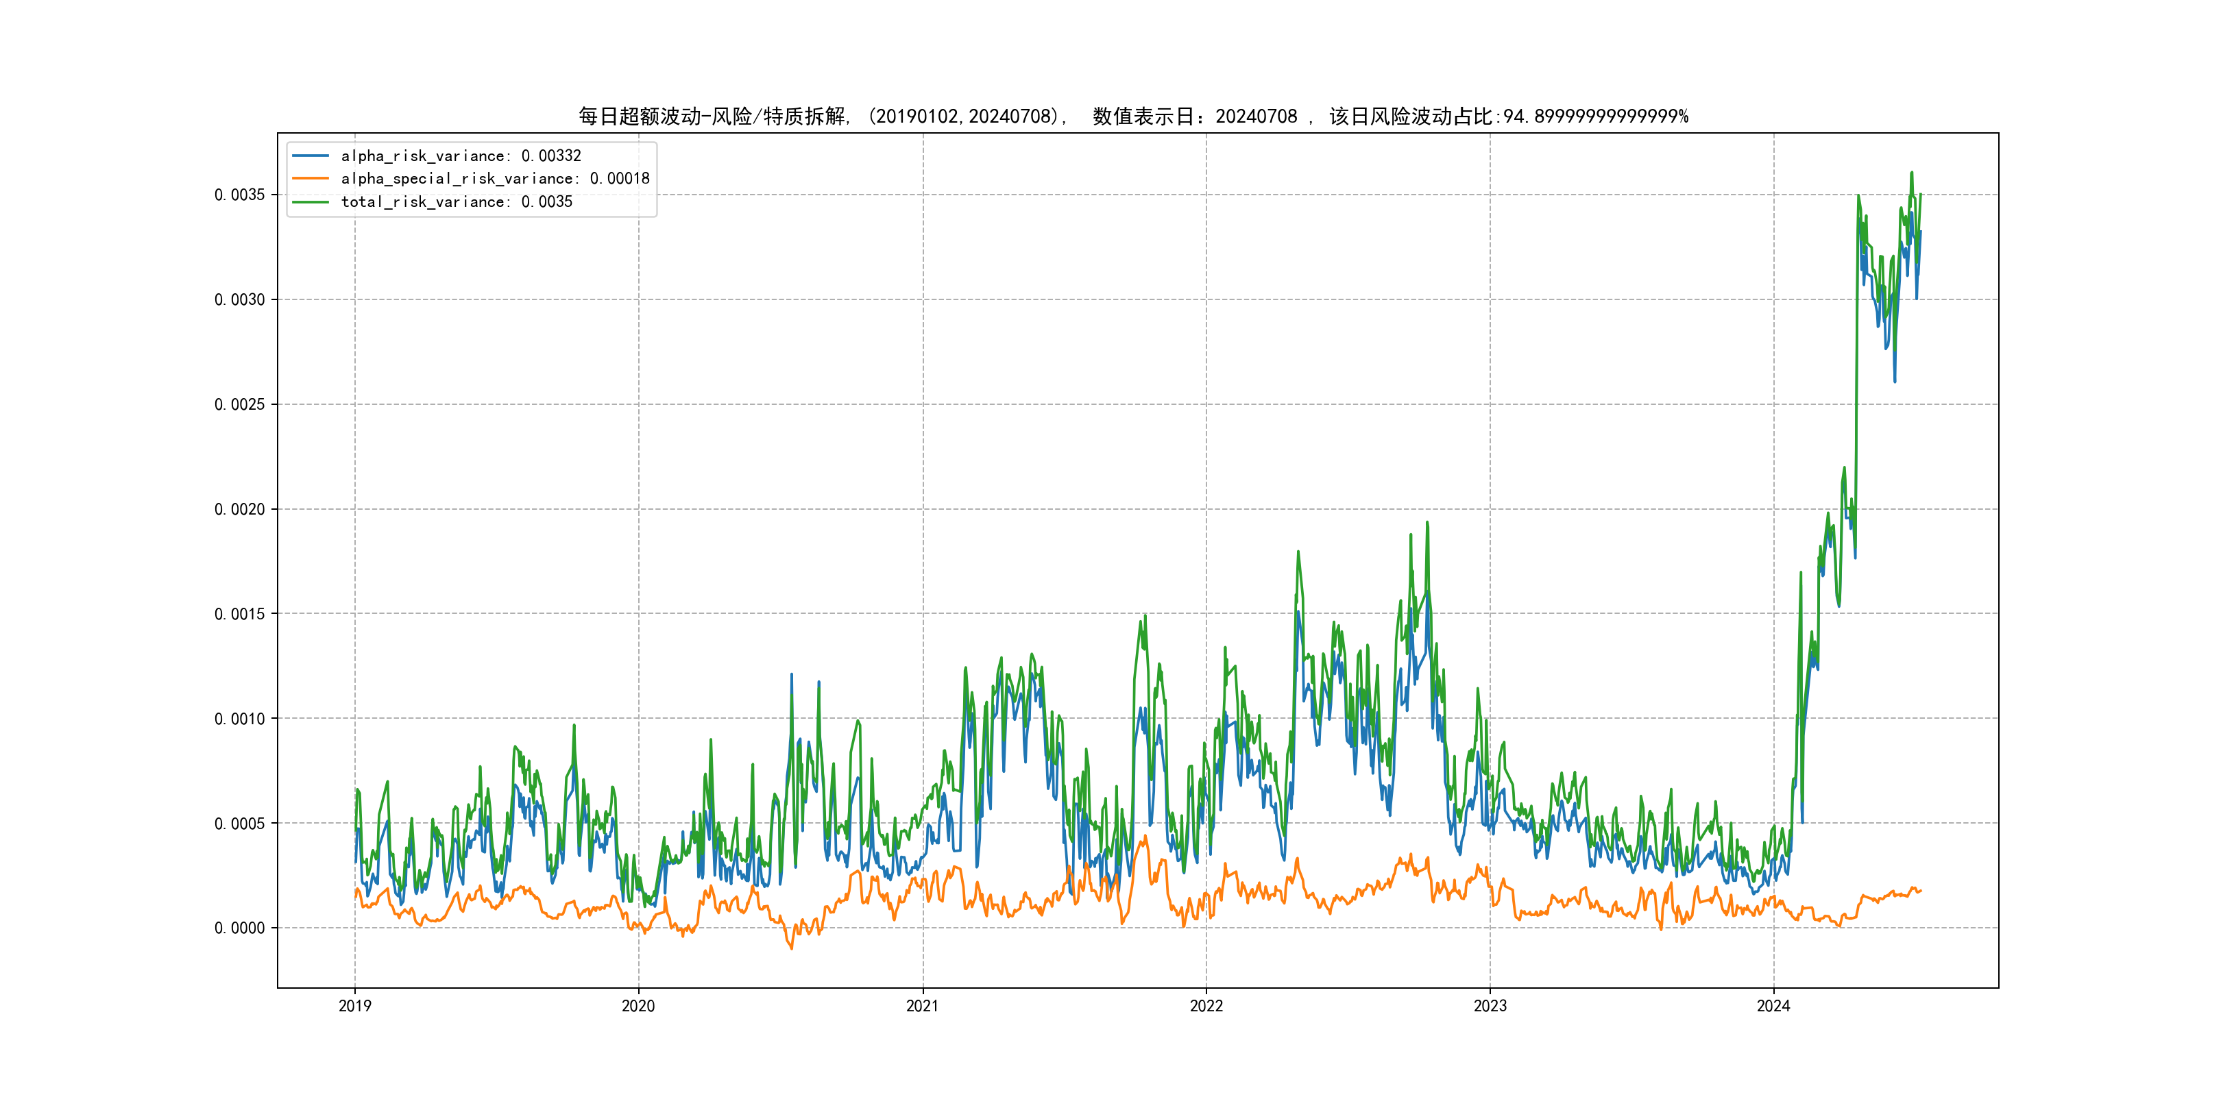The width and height of the screenshot is (2221, 1110).
Task: Click the 0.0015 y-axis tick label
Action: pyautogui.click(x=240, y=614)
